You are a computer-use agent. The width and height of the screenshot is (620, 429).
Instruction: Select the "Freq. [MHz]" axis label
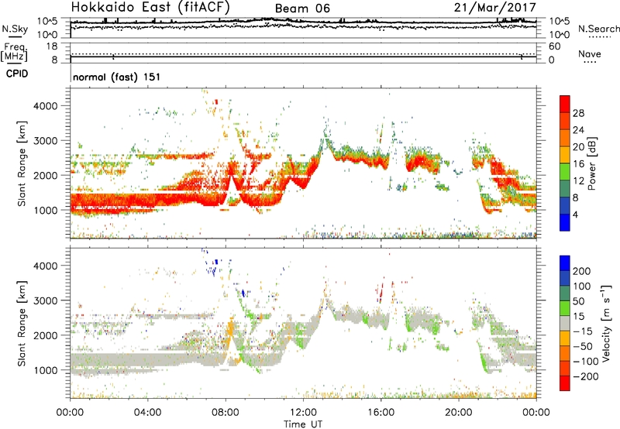(x=14, y=53)
